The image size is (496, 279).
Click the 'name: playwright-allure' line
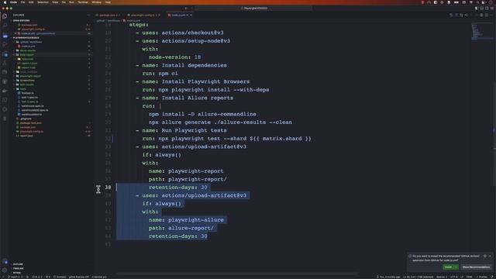click(x=186, y=220)
